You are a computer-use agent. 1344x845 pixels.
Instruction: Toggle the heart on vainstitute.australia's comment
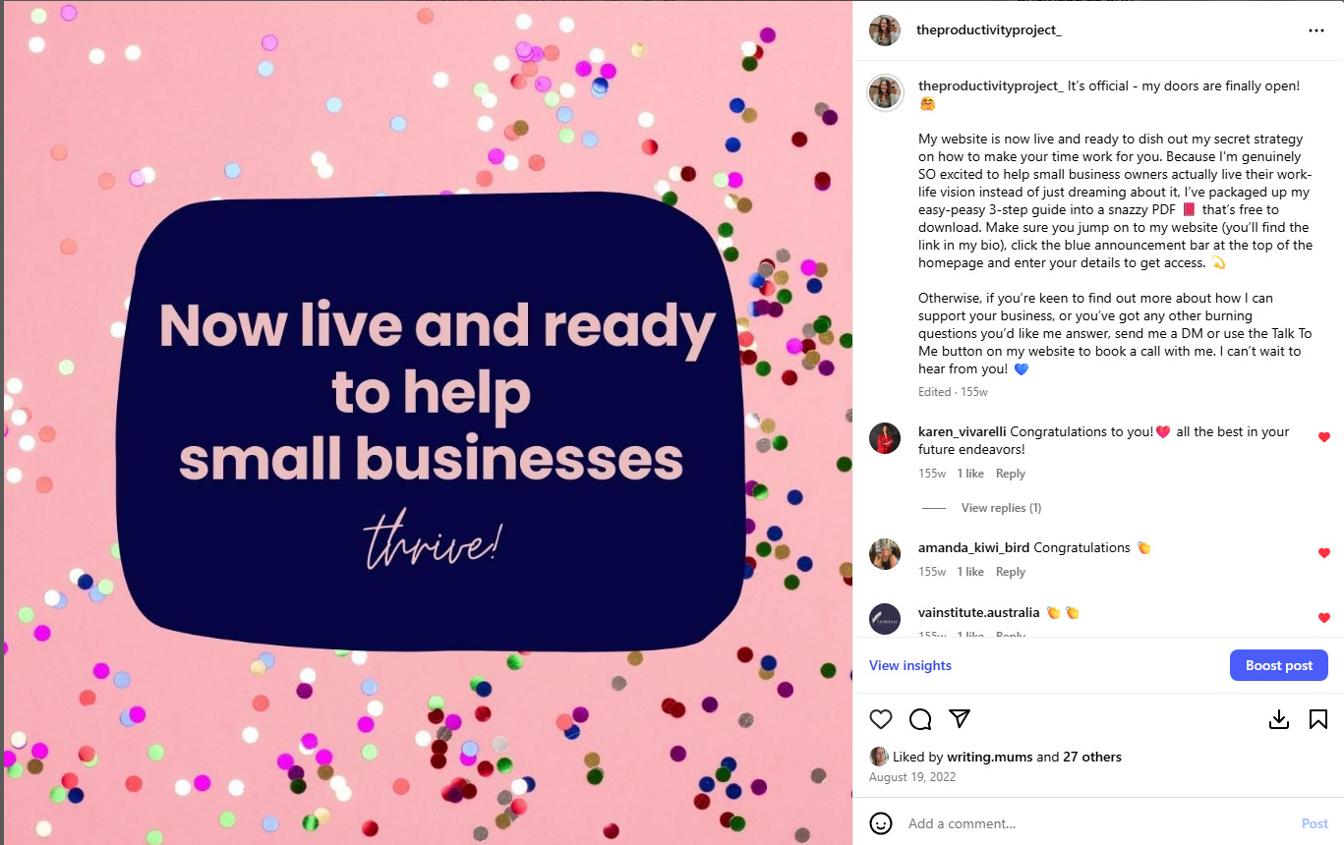pos(1323,618)
